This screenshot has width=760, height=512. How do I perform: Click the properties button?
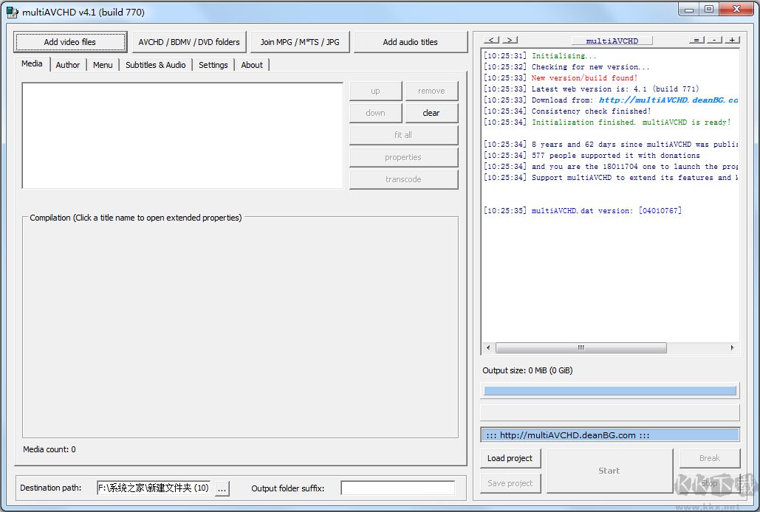(x=403, y=157)
